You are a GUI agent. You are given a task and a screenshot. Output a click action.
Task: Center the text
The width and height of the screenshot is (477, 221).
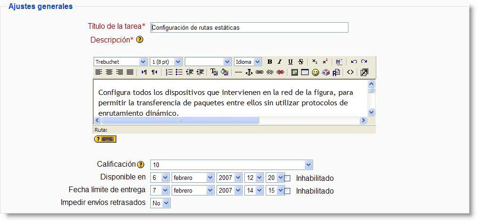pyautogui.click(x=109, y=72)
